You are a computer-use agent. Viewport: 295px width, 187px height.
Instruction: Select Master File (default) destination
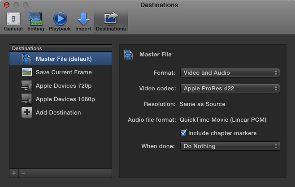pyautogui.click(x=61, y=59)
